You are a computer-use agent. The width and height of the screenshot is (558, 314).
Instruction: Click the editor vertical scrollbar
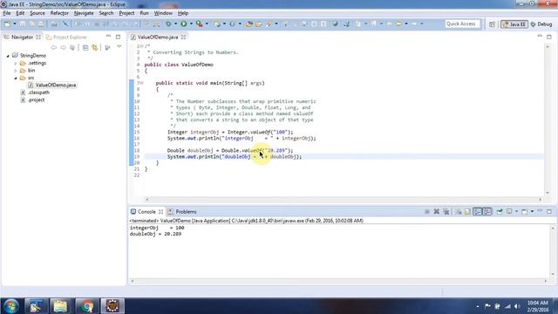click(x=548, y=119)
